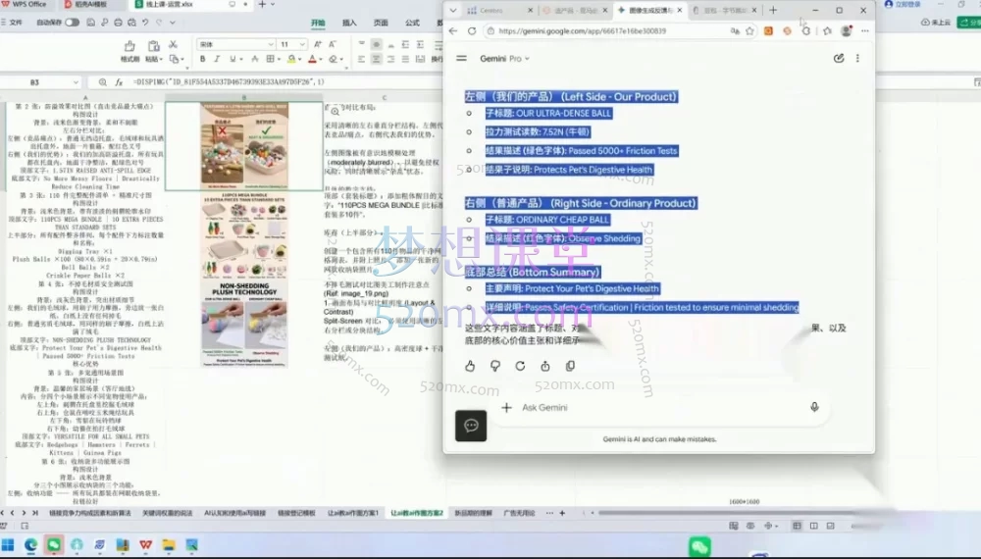The height and width of the screenshot is (559, 981).
Task: Click the center-align horizontally icon
Action: [x=376, y=59]
